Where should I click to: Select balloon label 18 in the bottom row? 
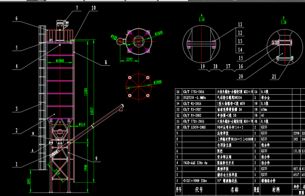[215, 66]
